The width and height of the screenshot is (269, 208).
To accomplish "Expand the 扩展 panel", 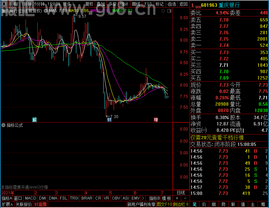I will 7,204.
